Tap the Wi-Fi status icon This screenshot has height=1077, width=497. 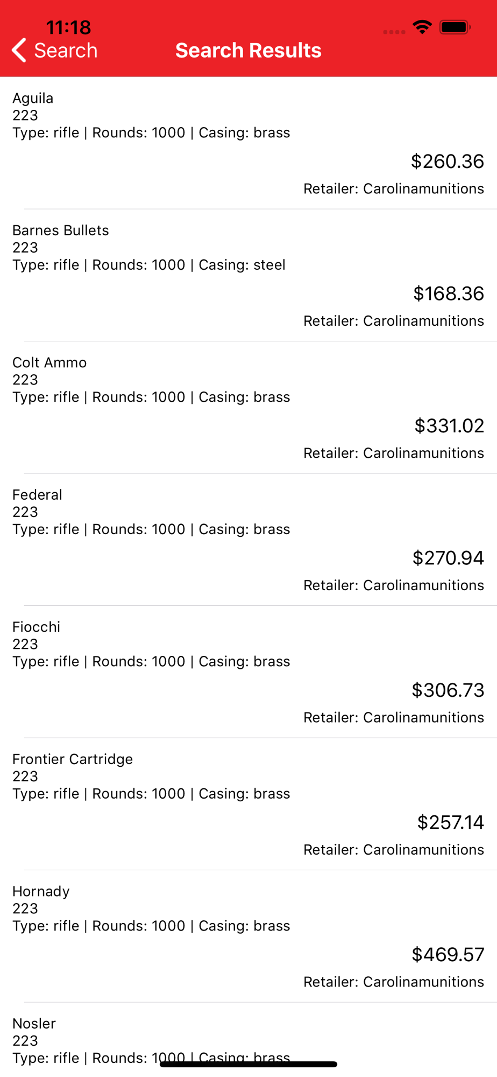click(422, 27)
